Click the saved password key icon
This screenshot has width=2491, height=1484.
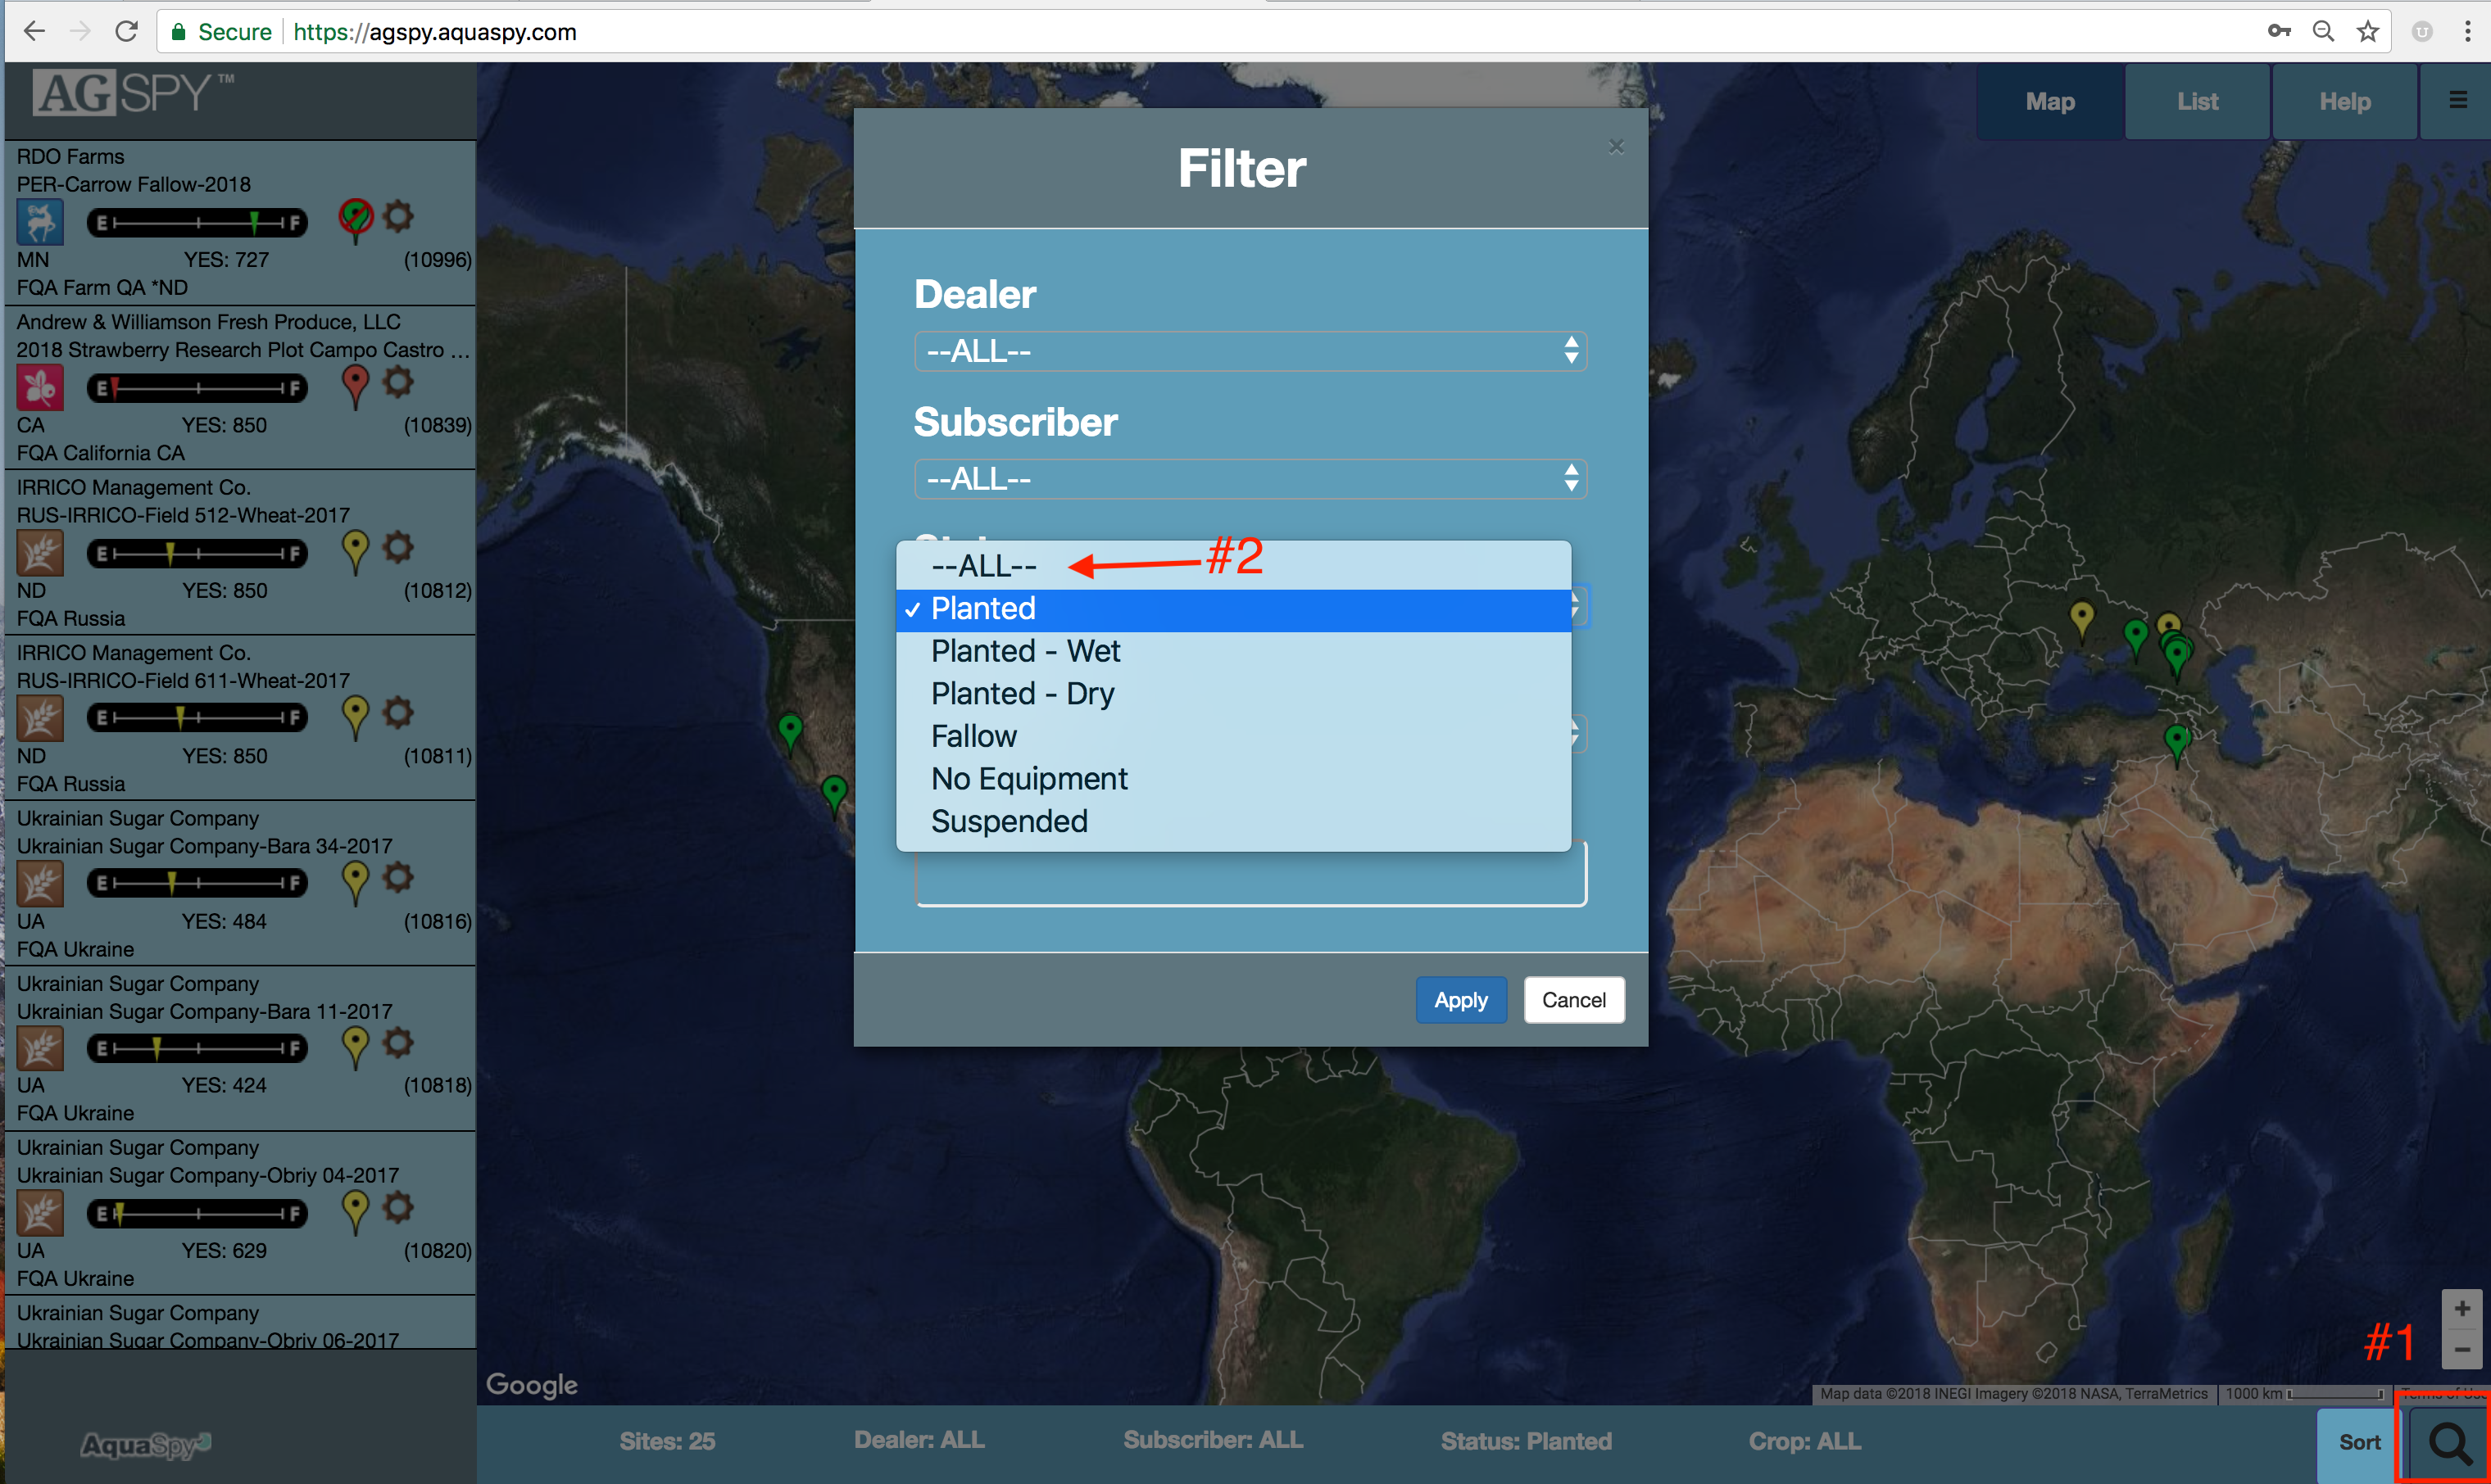coord(2279,31)
